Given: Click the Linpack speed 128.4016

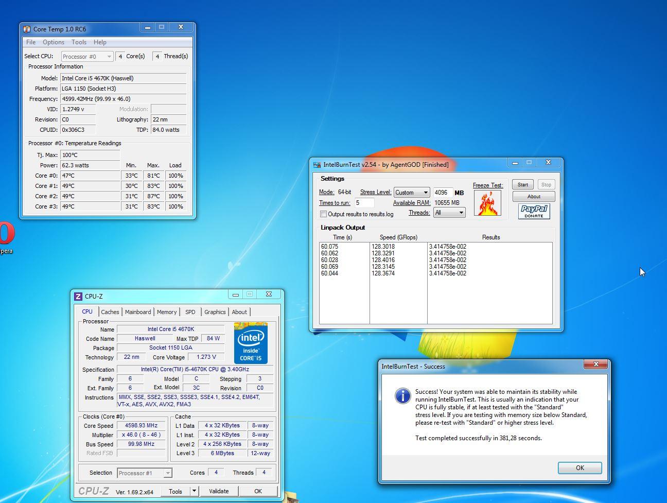Looking at the screenshot, I should 383,260.
